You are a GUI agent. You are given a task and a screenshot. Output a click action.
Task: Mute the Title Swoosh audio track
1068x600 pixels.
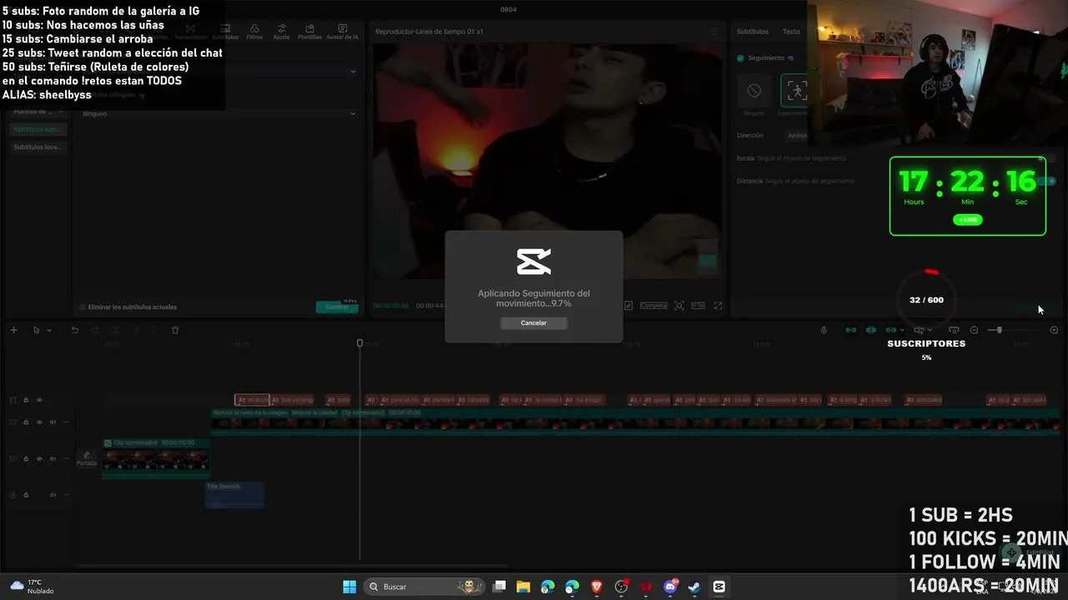53,495
